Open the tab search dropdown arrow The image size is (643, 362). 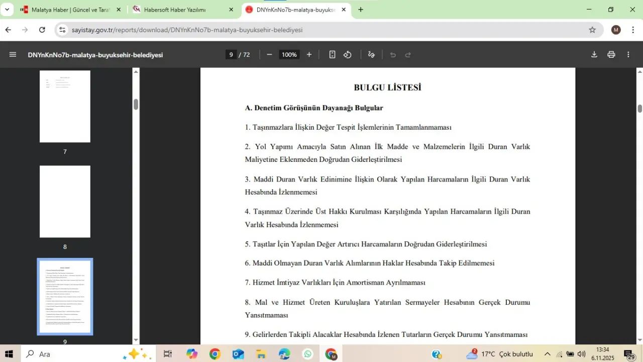[7, 10]
